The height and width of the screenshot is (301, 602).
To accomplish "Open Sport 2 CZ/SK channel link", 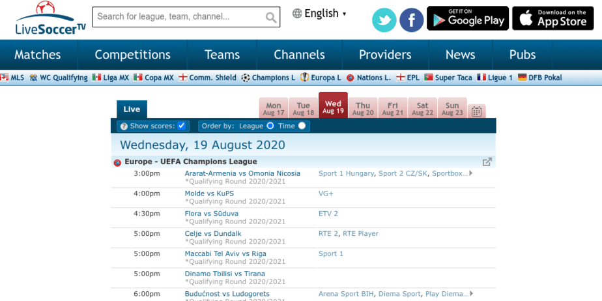I will click(x=403, y=173).
